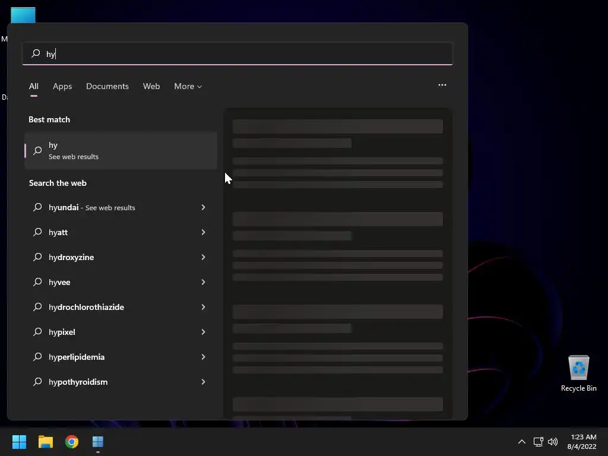Viewport: 608px width, 456px height.
Task: Expand the hyundai suggestion chevron
Action: pyautogui.click(x=203, y=207)
